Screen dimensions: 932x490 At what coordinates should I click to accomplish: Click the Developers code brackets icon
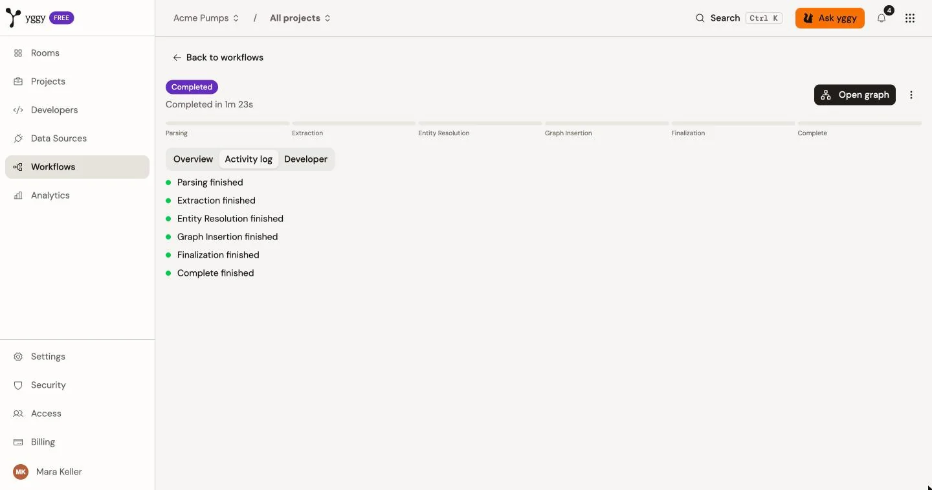(18, 110)
